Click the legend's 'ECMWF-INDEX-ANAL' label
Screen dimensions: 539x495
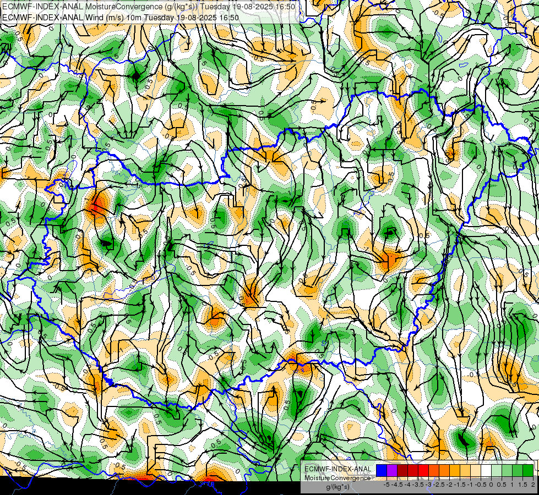tap(338, 469)
